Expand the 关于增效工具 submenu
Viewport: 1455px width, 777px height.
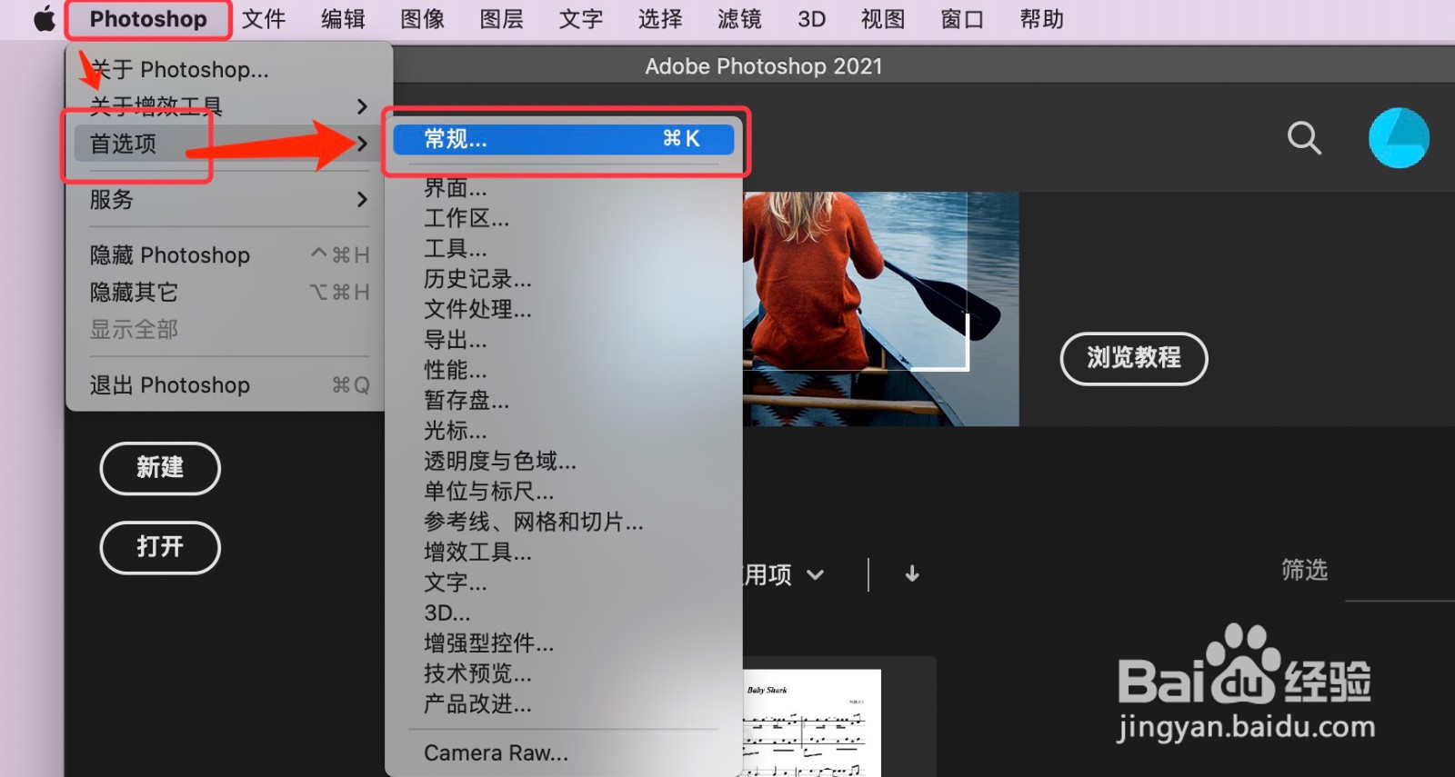[x=229, y=106]
